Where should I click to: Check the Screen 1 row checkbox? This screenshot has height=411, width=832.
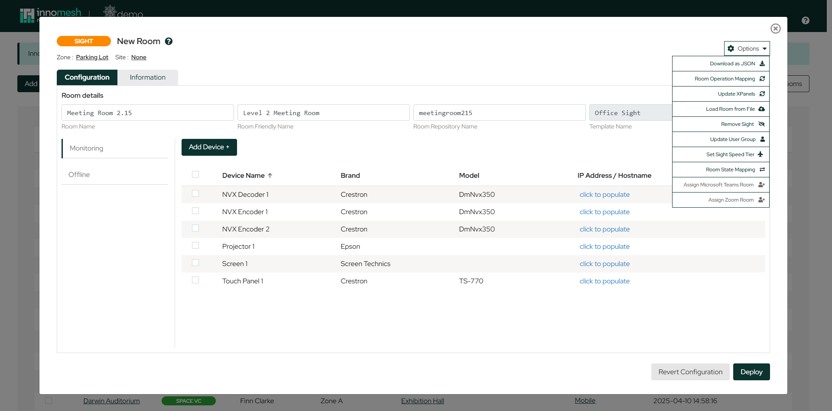click(x=195, y=263)
